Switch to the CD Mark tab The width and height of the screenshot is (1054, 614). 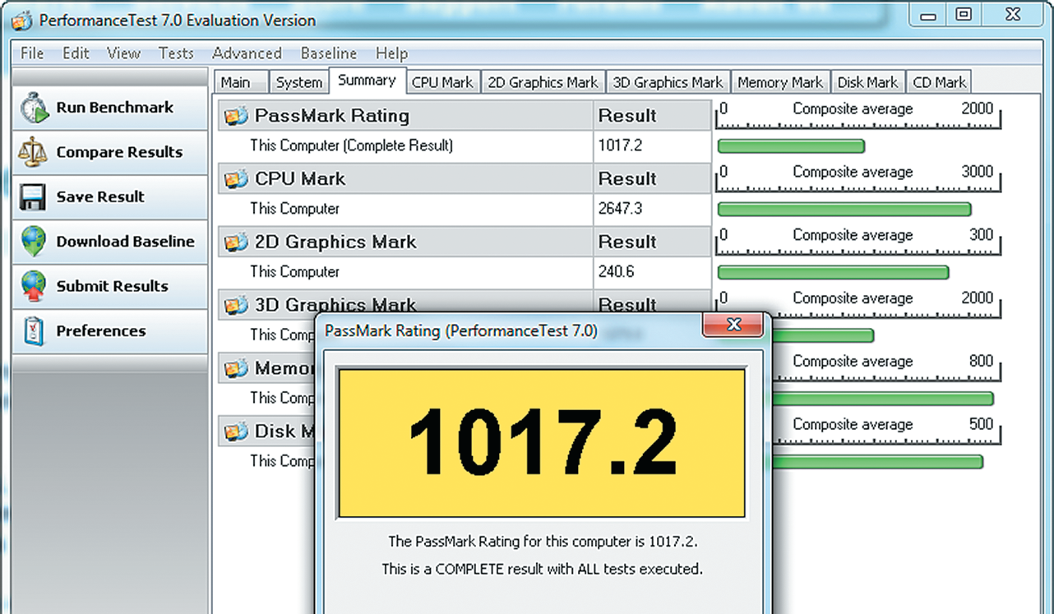point(939,82)
